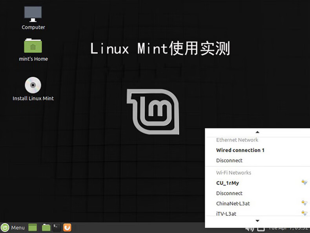Click the ChinaNet-L3at signal lock icon
310x233 pixels.
(305, 203)
